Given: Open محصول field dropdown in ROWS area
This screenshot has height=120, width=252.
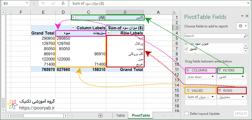Looking at the screenshot, I should coord(243,97).
